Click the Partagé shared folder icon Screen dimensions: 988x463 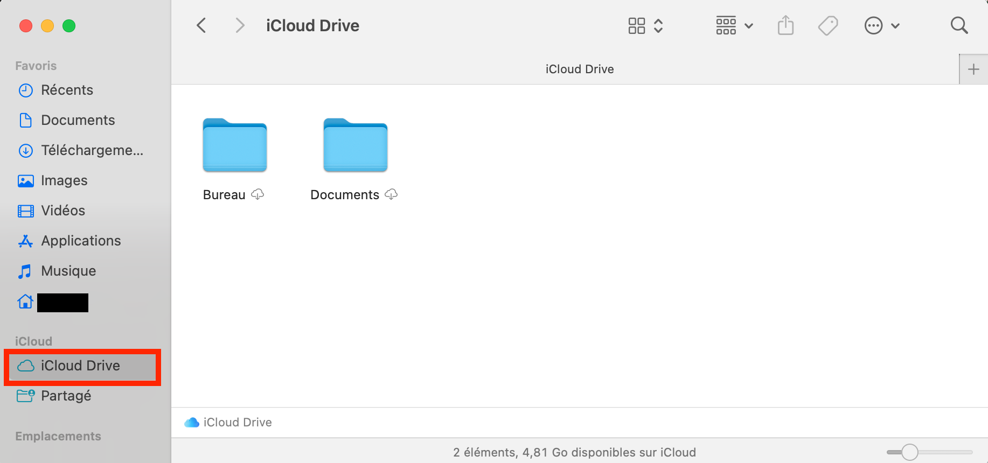(26, 396)
